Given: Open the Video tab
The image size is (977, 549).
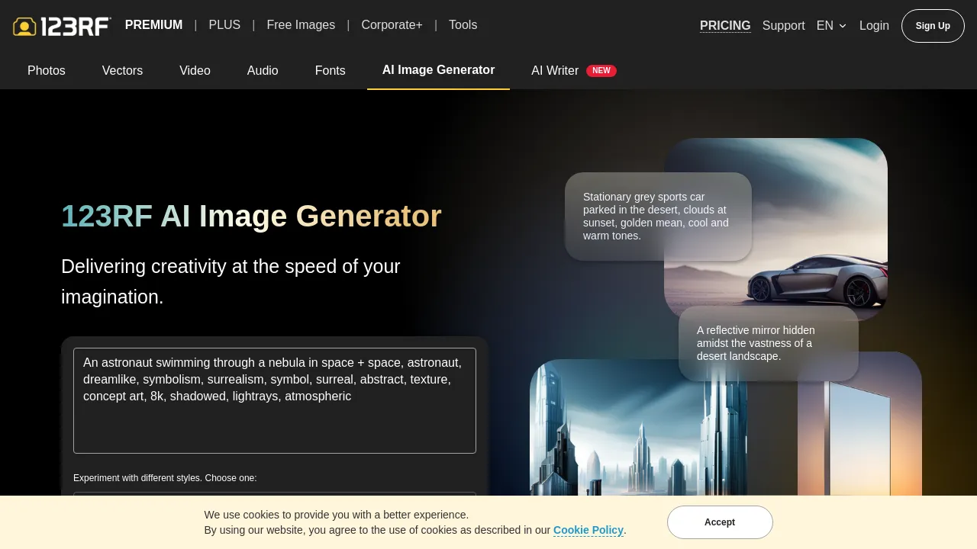Looking at the screenshot, I should click(195, 70).
